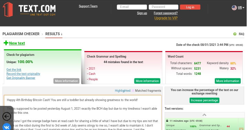Click the 44 mistakes found message
248x130 pixels.
[x=123, y=62]
